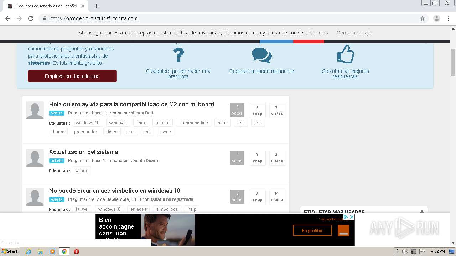Select the cpu tag
This screenshot has width=456, height=256.
(x=241, y=123)
